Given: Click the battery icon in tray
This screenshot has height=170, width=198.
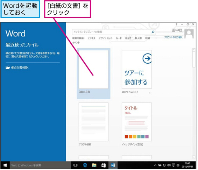Looking at the screenshot, I should 160,165.
